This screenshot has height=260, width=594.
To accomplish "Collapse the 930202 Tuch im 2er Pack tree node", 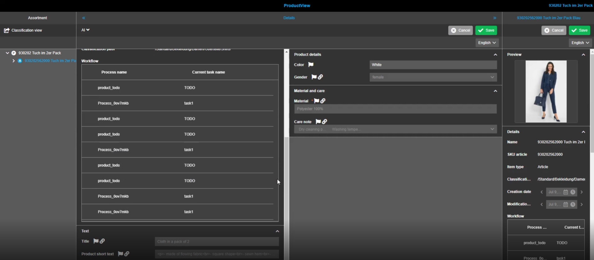I will coord(7,53).
